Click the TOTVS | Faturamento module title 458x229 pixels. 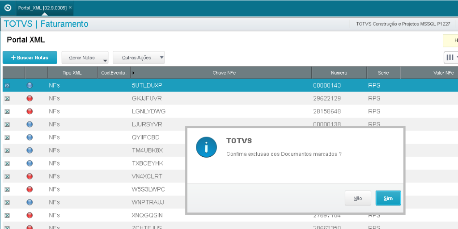46,24
